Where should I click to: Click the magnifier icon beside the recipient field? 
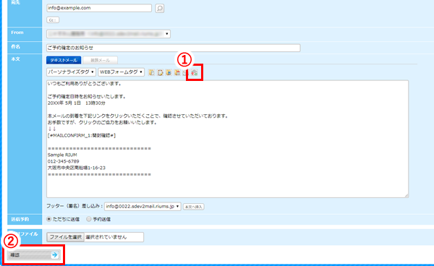[160, 8]
